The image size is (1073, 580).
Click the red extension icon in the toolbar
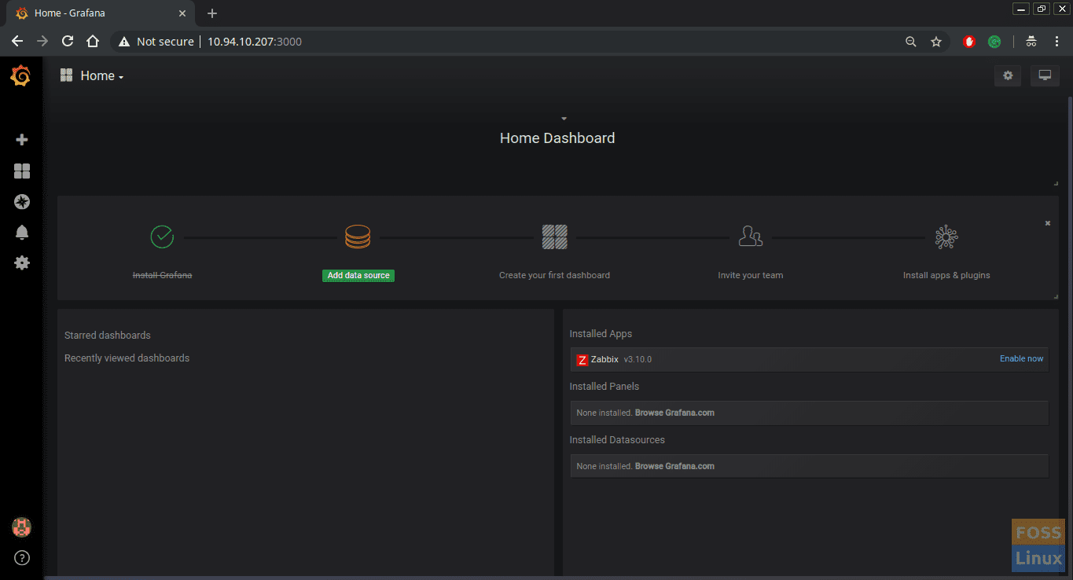click(969, 42)
